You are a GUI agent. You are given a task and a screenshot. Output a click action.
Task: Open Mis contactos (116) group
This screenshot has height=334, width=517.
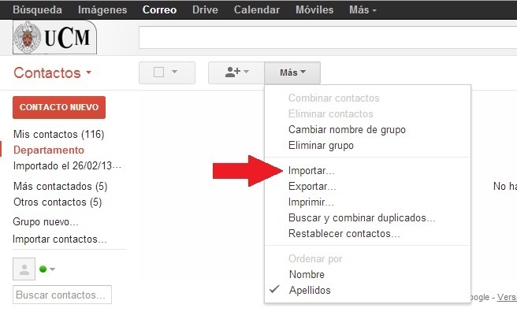tap(58, 135)
